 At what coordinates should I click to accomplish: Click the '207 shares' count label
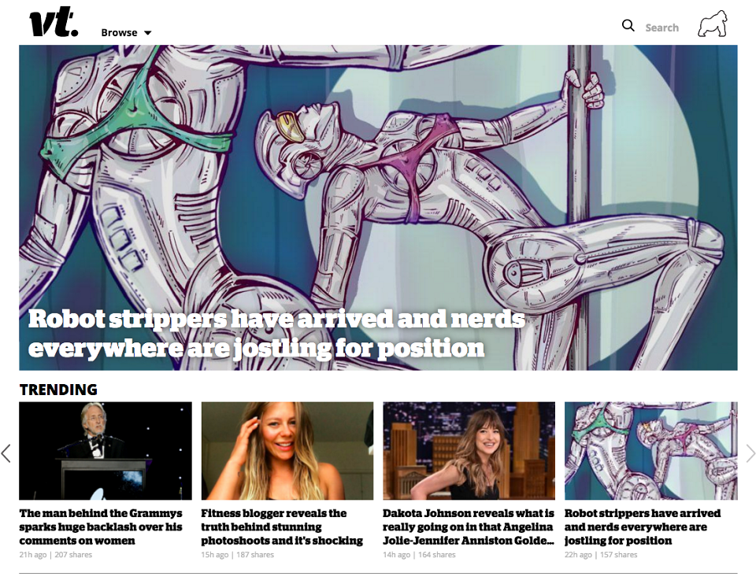[73, 555]
